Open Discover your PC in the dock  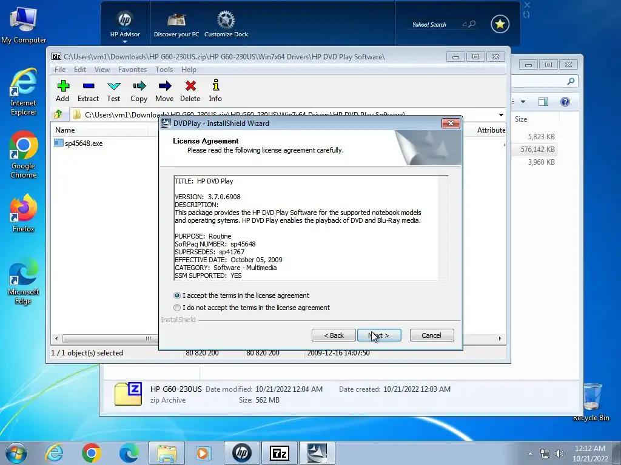(x=176, y=25)
